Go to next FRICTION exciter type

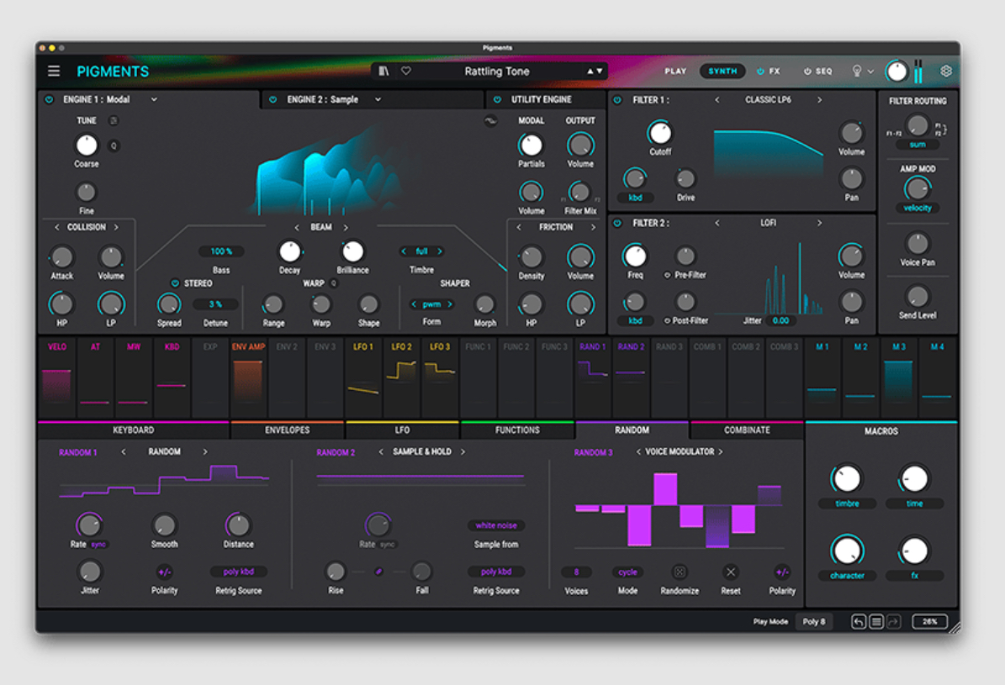tap(593, 228)
